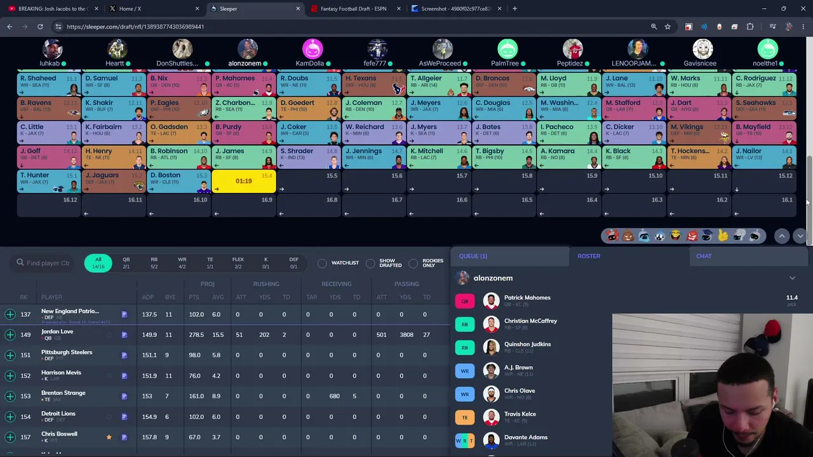Open browser extensions puzzle icon

pyautogui.click(x=750, y=27)
